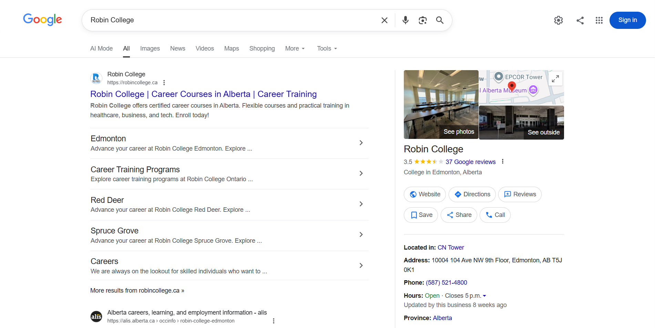Click the Robin College panel heading
The image size is (655, 328).
(x=433, y=149)
